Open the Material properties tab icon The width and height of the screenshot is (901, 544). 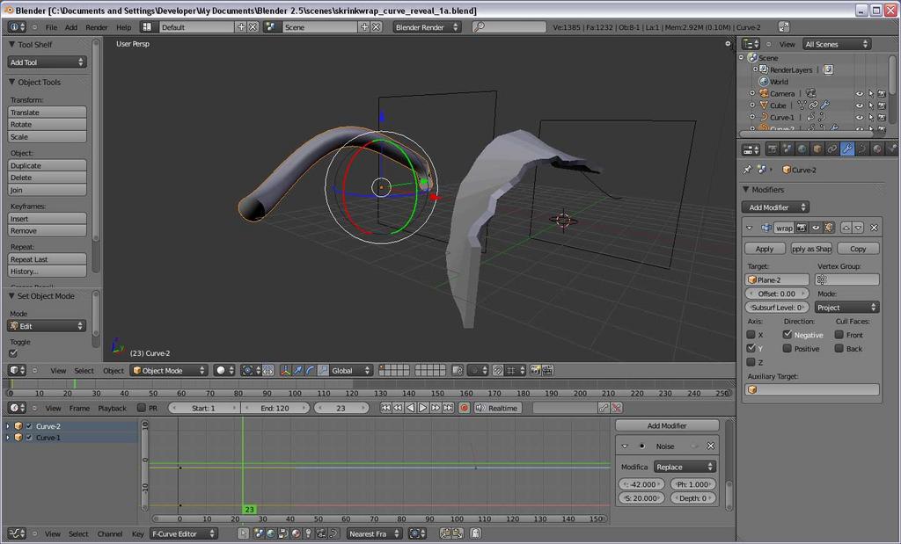click(877, 149)
